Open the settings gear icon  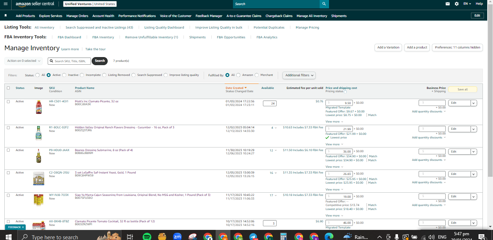coord(457,4)
